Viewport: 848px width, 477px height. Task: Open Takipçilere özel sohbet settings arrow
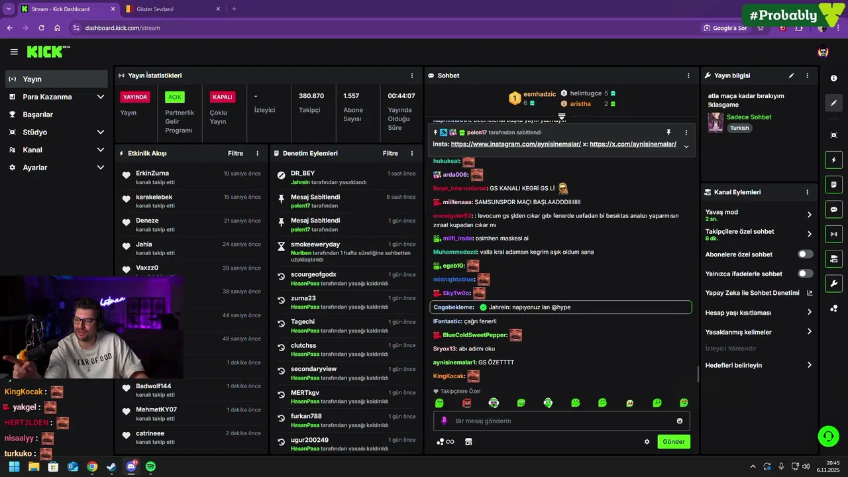coord(809,234)
